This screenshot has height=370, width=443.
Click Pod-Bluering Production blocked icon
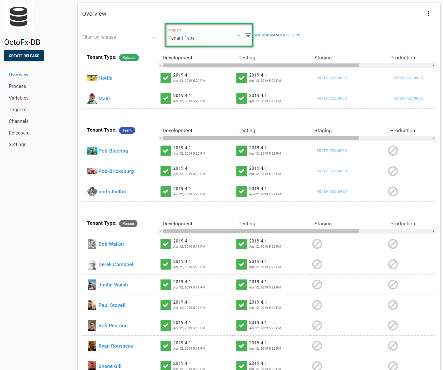393,151
